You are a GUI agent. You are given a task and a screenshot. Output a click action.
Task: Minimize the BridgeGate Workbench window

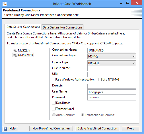click(121, 3)
